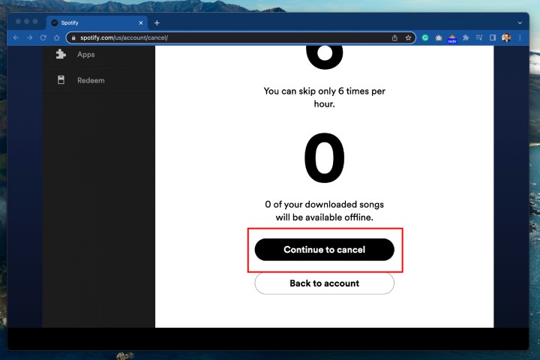Viewport: 540px width, 360px height.
Task: Click the Redeem card icon in sidebar
Action: [61, 80]
